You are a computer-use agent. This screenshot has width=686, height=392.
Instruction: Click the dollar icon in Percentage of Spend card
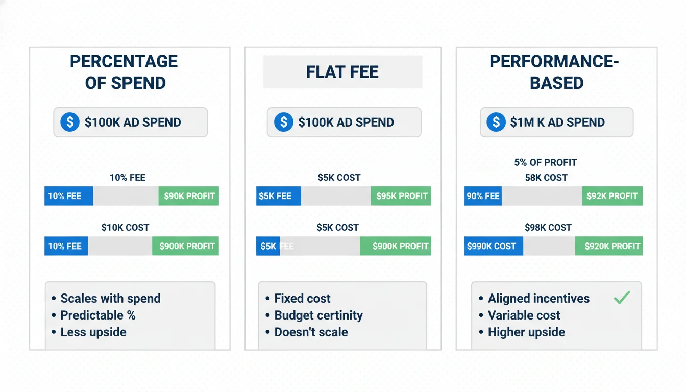(70, 122)
